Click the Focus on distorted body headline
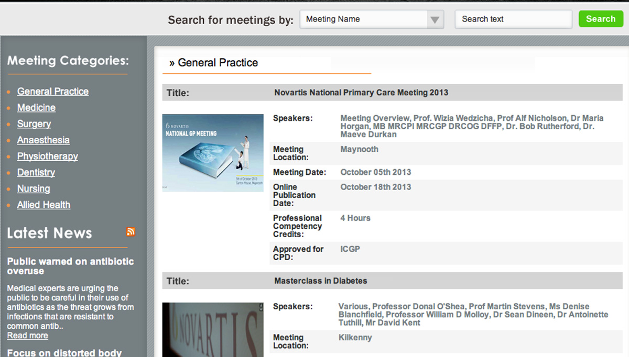Screen dimensions: 629x357 pyautogui.click(x=64, y=352)
